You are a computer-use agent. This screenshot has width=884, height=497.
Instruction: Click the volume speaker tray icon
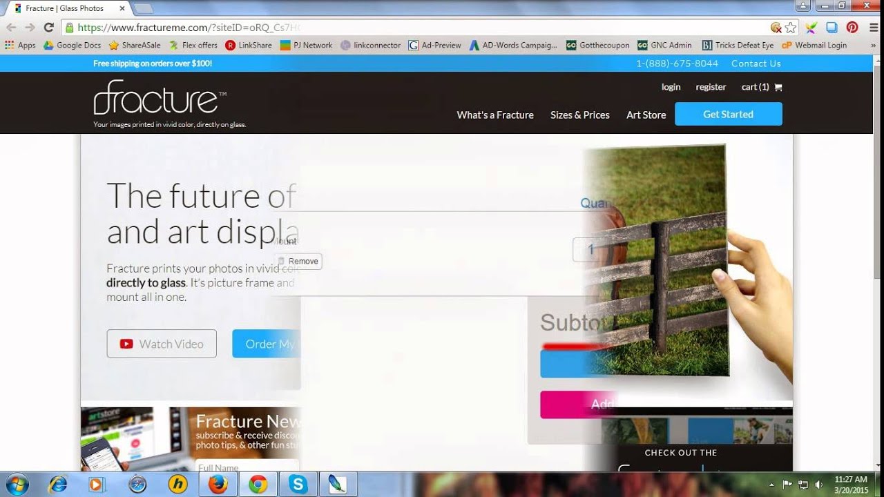click(x=819, y=485)
